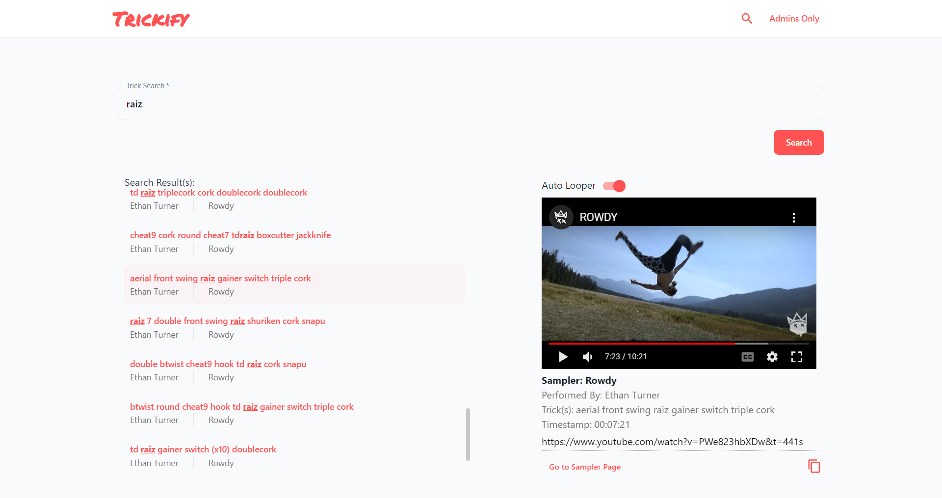
Task: Click the YouTube URL text field
Action: (682, 442)
